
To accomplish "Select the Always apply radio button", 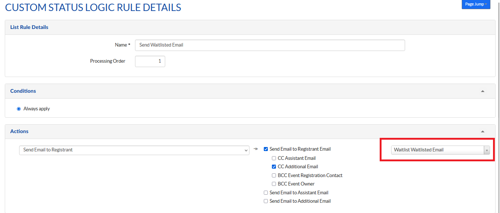I will click(x=19, y=109).
